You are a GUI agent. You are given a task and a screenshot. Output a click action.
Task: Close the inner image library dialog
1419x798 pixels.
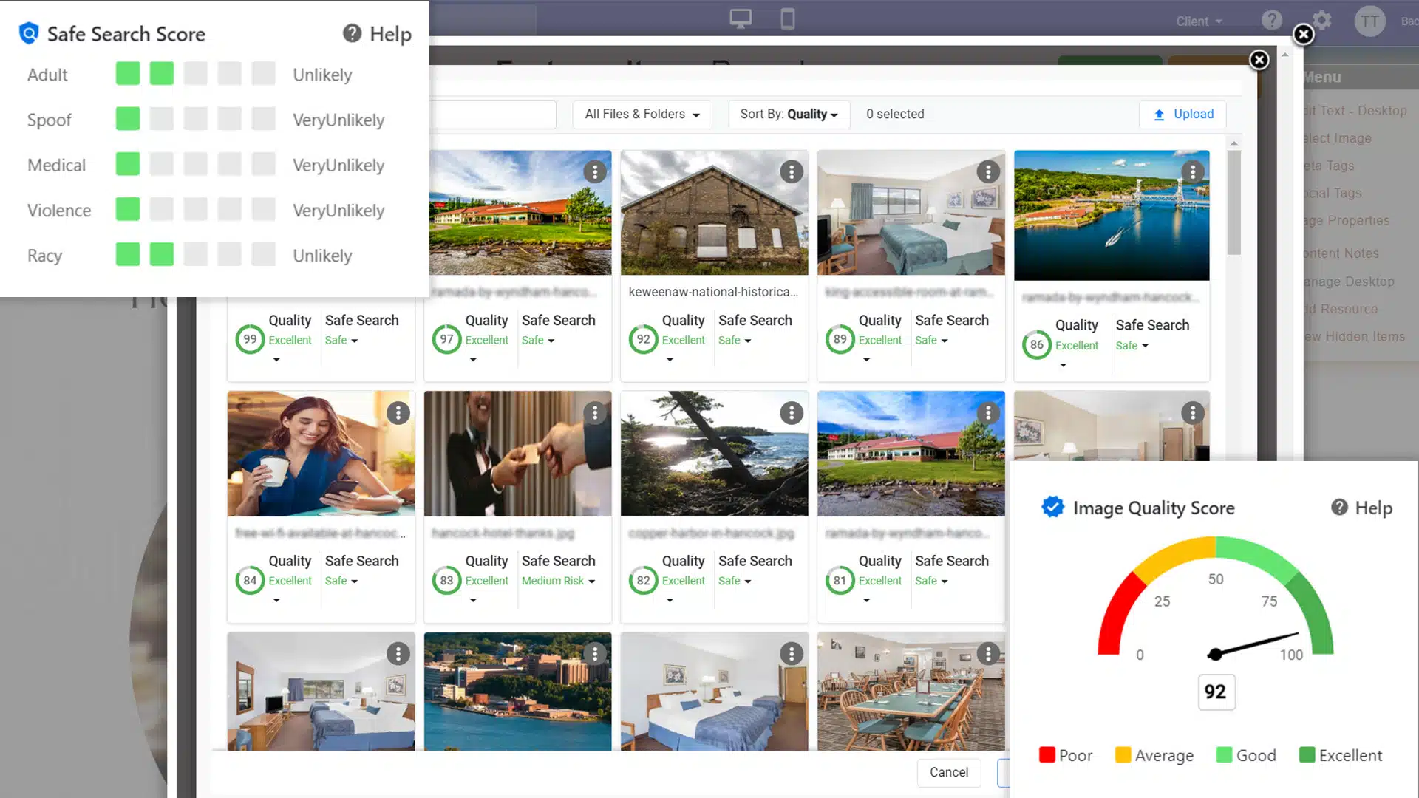coord(1259,60)
